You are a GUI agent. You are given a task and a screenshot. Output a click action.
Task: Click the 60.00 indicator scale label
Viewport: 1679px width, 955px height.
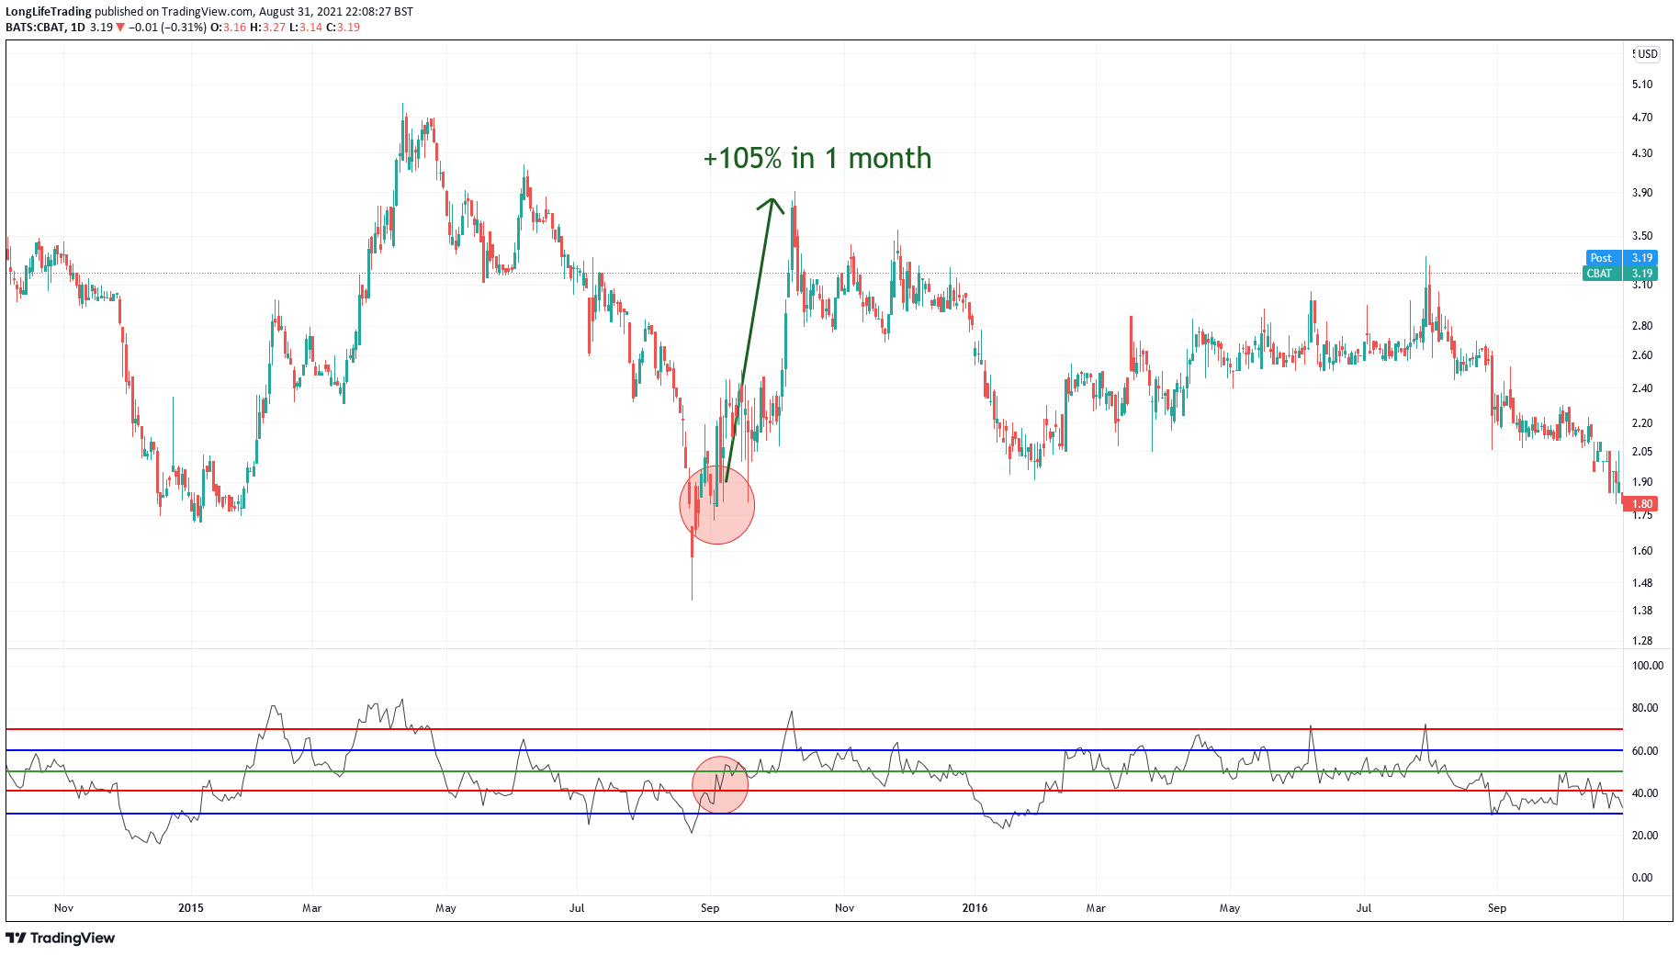1645,751
